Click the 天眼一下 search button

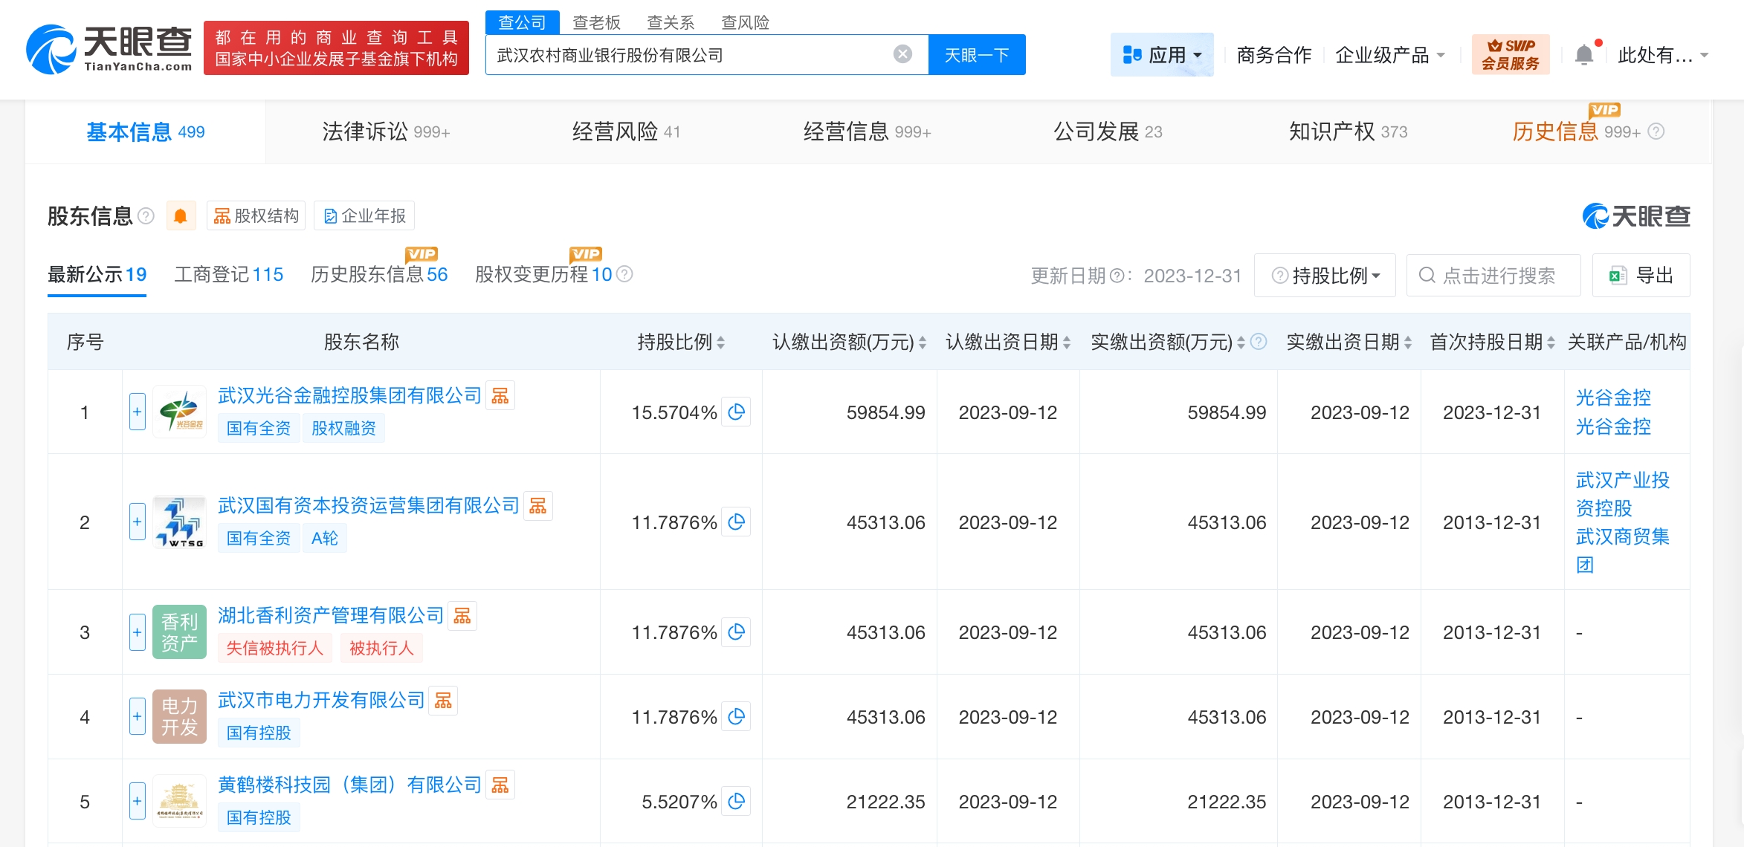coord(976,54)
